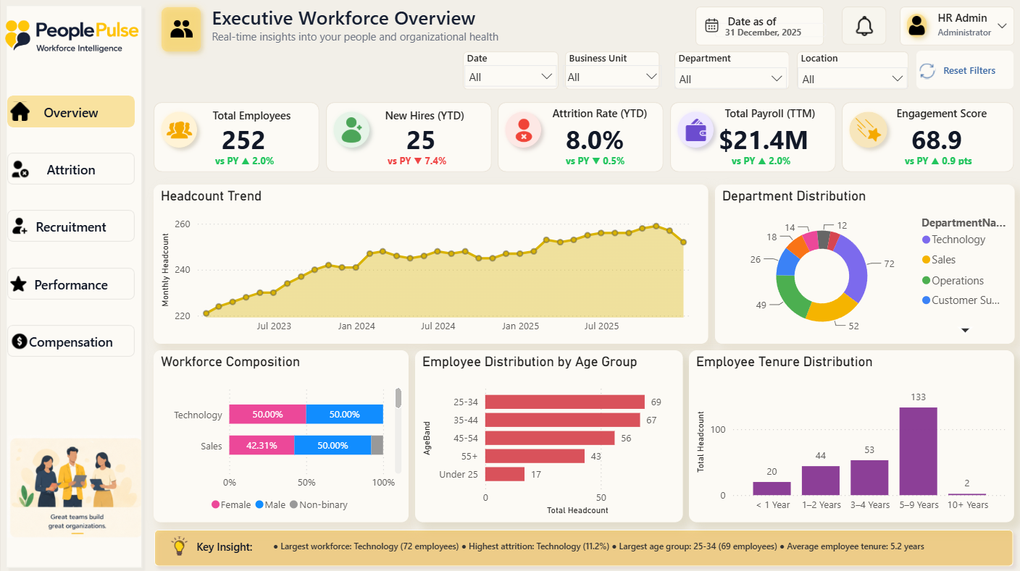1020x571 pixels.
Task: Go to the Compensation navigation tab
Action: coord(71,342)
